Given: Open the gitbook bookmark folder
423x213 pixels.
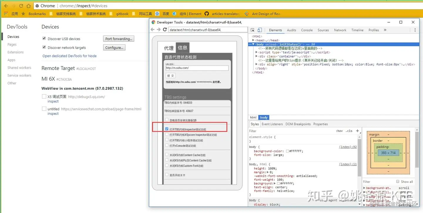Looking at the screenshot, I should click(119, 14).
